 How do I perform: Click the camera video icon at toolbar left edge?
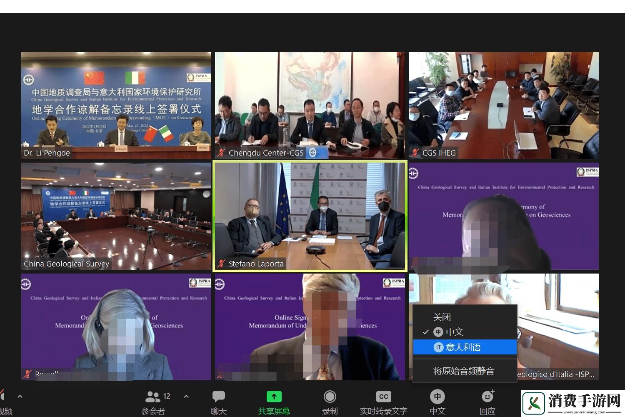click(2, 397)
